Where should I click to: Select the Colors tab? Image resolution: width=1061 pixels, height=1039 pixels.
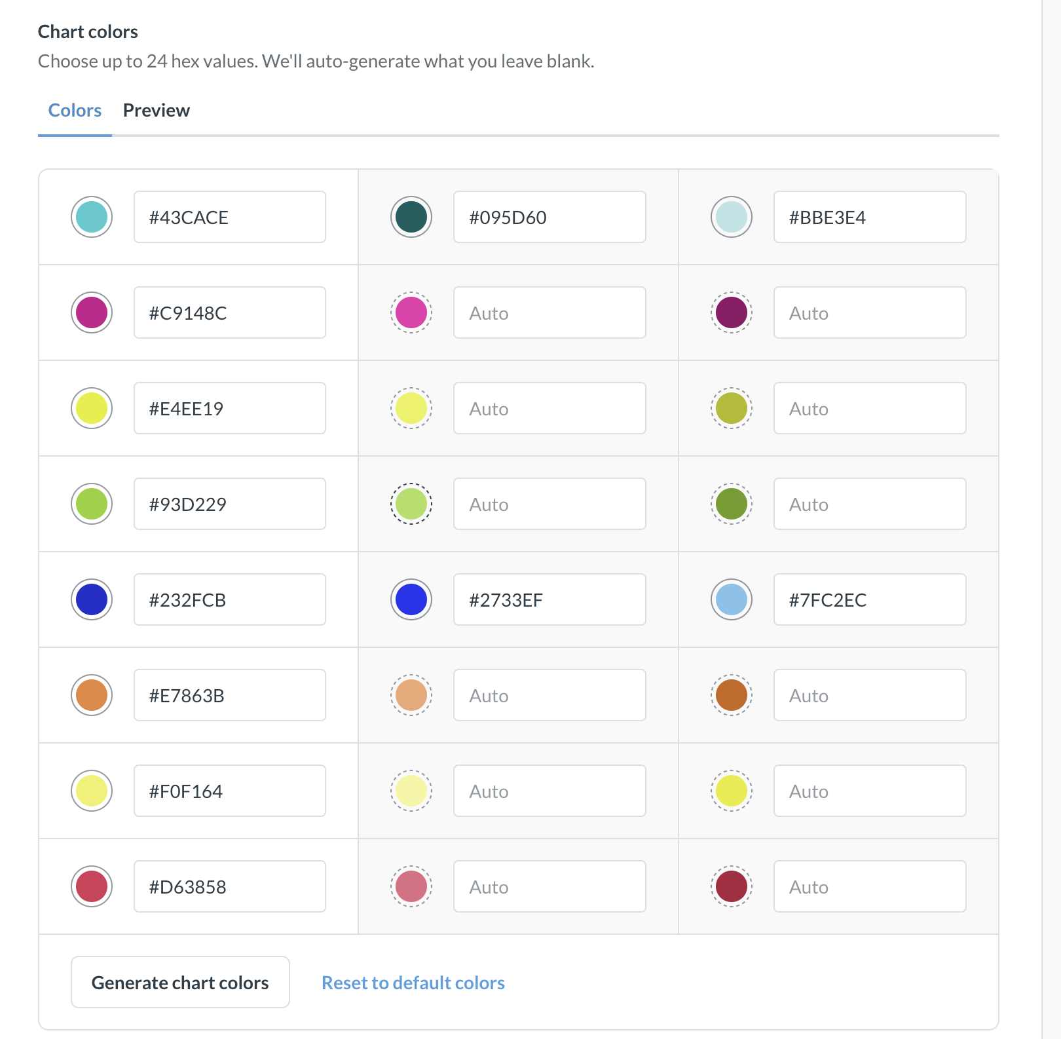coord(75,110)
